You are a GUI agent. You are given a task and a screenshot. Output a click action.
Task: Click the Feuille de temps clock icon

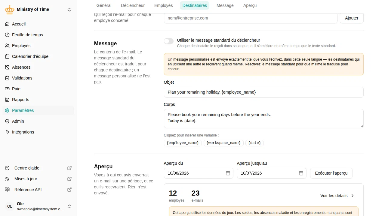[7, 35]
